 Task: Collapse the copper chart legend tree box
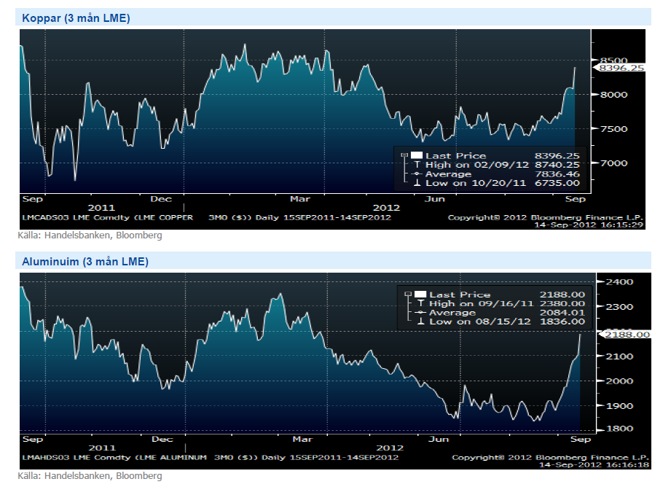point(403,155)
